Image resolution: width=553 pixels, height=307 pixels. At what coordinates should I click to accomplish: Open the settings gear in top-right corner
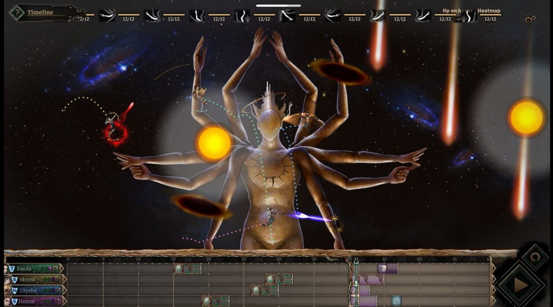530,20
